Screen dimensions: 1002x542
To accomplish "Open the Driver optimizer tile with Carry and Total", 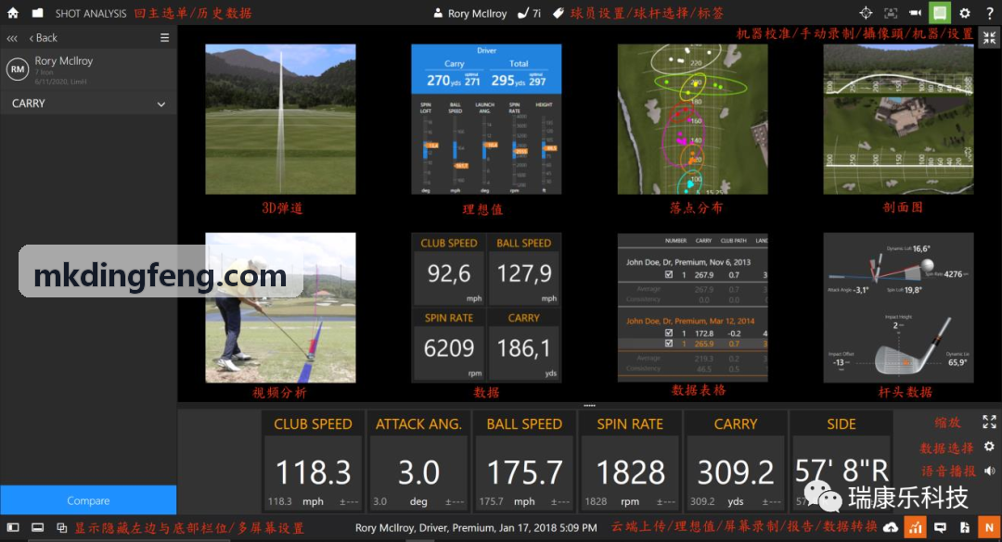I will tap(486, 120).
